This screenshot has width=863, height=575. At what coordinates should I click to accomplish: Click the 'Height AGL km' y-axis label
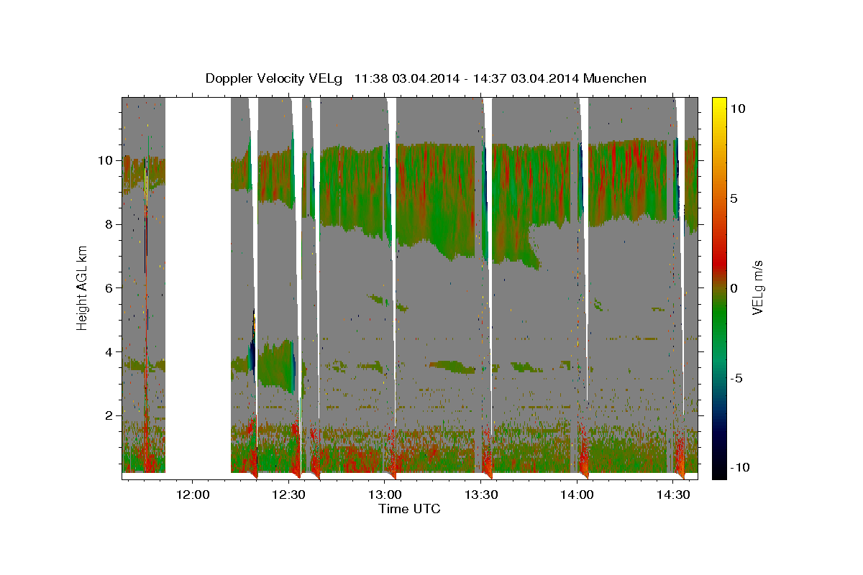click(82, 287)
